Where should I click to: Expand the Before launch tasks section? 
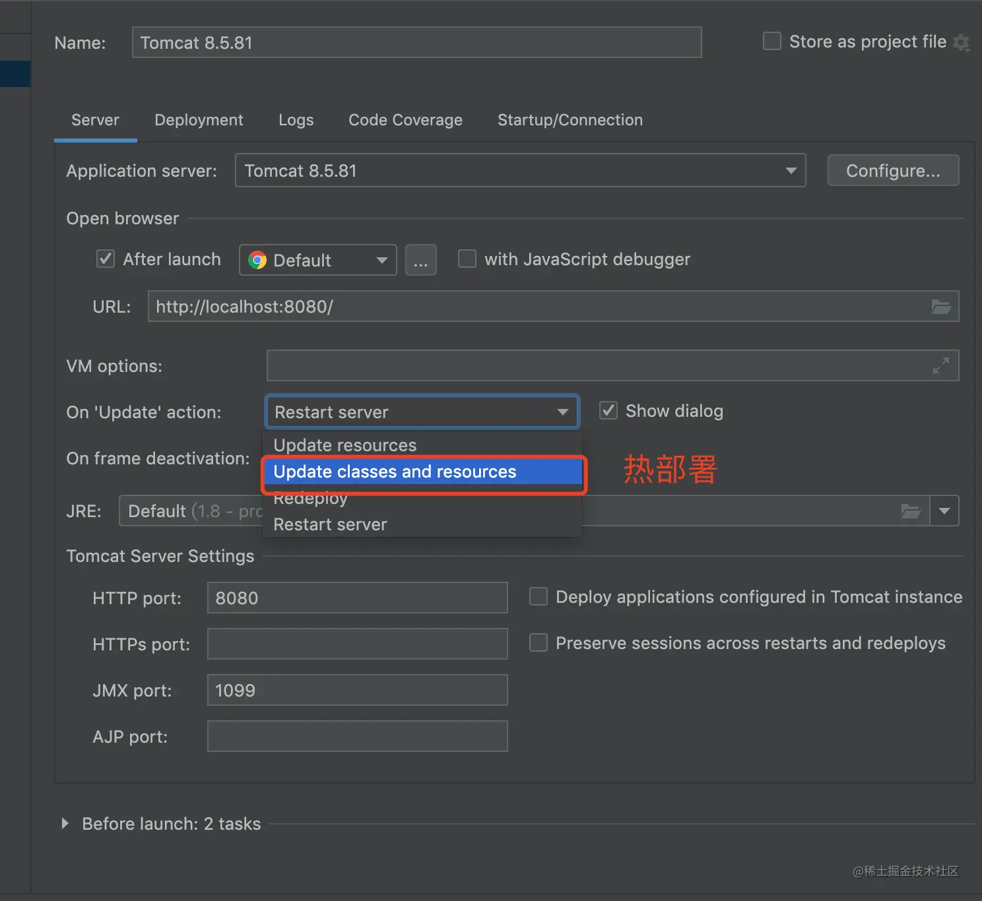65,823
